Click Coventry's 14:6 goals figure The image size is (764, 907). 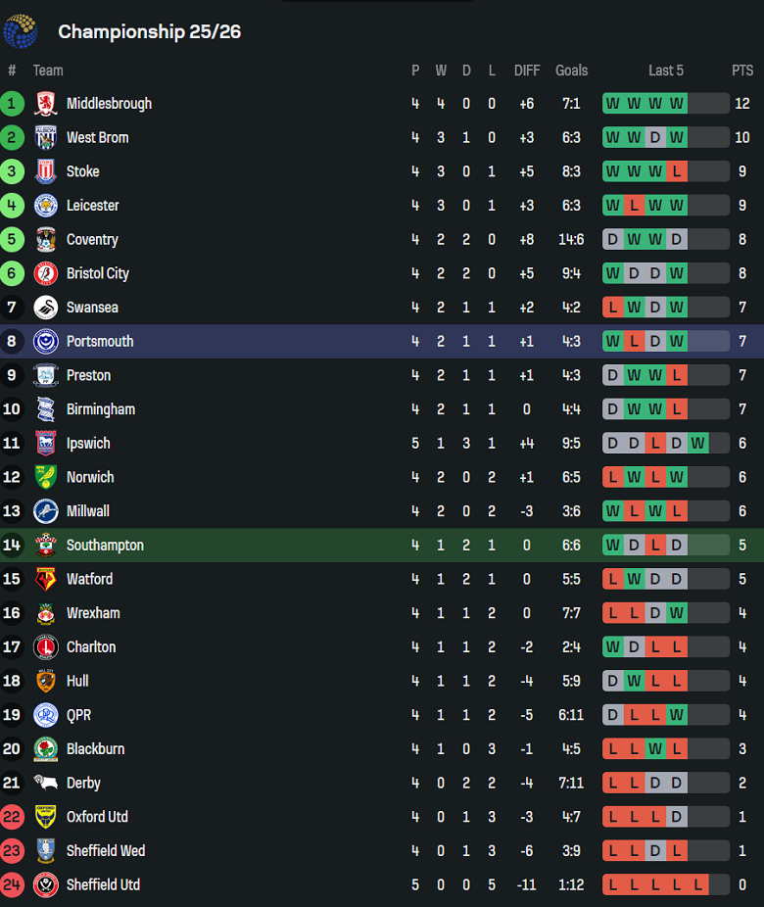point(571,239)
